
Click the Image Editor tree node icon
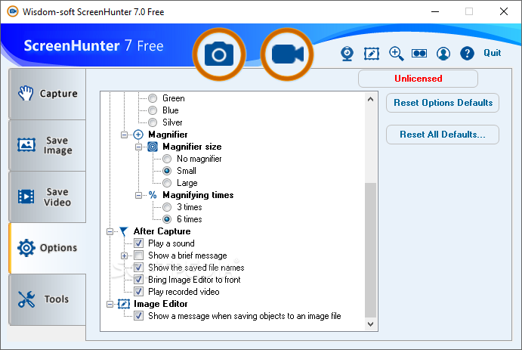(123, 304)
